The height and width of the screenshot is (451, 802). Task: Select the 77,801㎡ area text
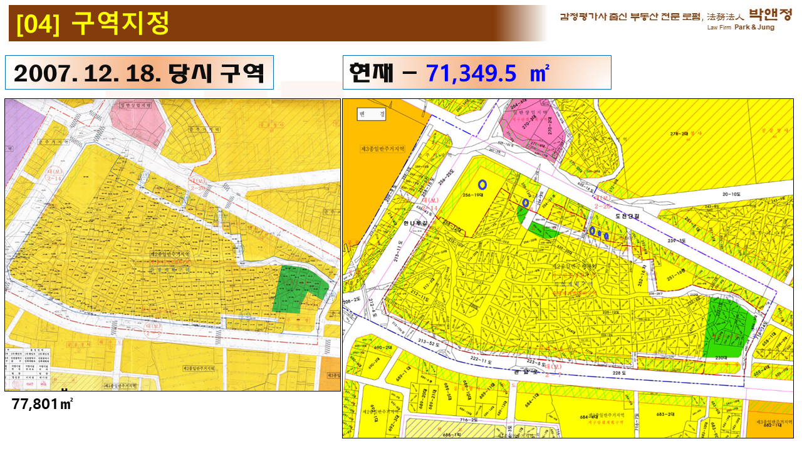click(43, 403)
